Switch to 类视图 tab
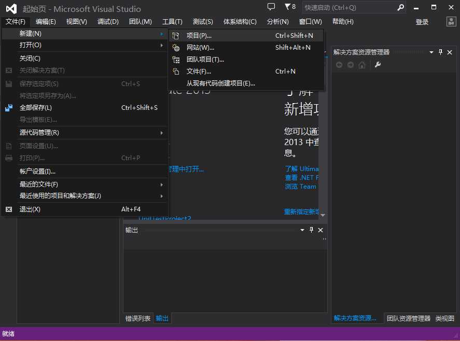This screenshot has width=460, height=341. [445, 318]
